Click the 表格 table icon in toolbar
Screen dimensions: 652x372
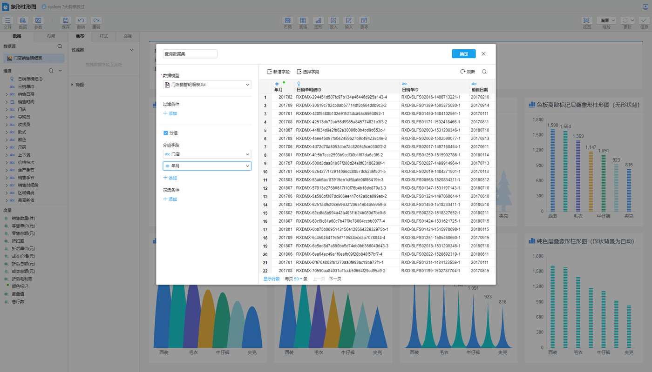[x=303, y=20]
